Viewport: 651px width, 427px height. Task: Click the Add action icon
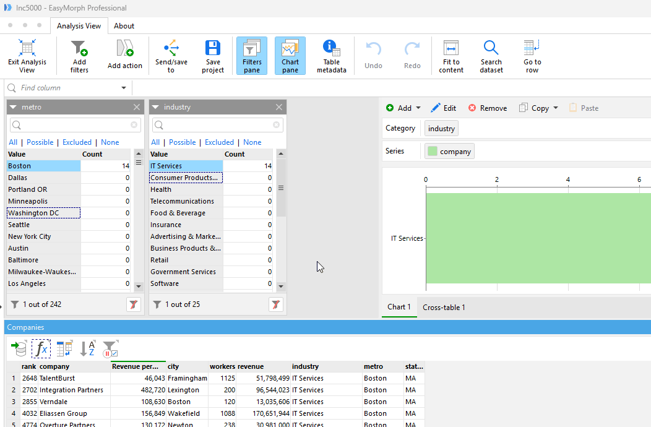(x=124, y=54)
